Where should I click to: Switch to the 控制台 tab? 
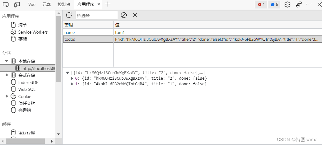(x=64, y=4)
